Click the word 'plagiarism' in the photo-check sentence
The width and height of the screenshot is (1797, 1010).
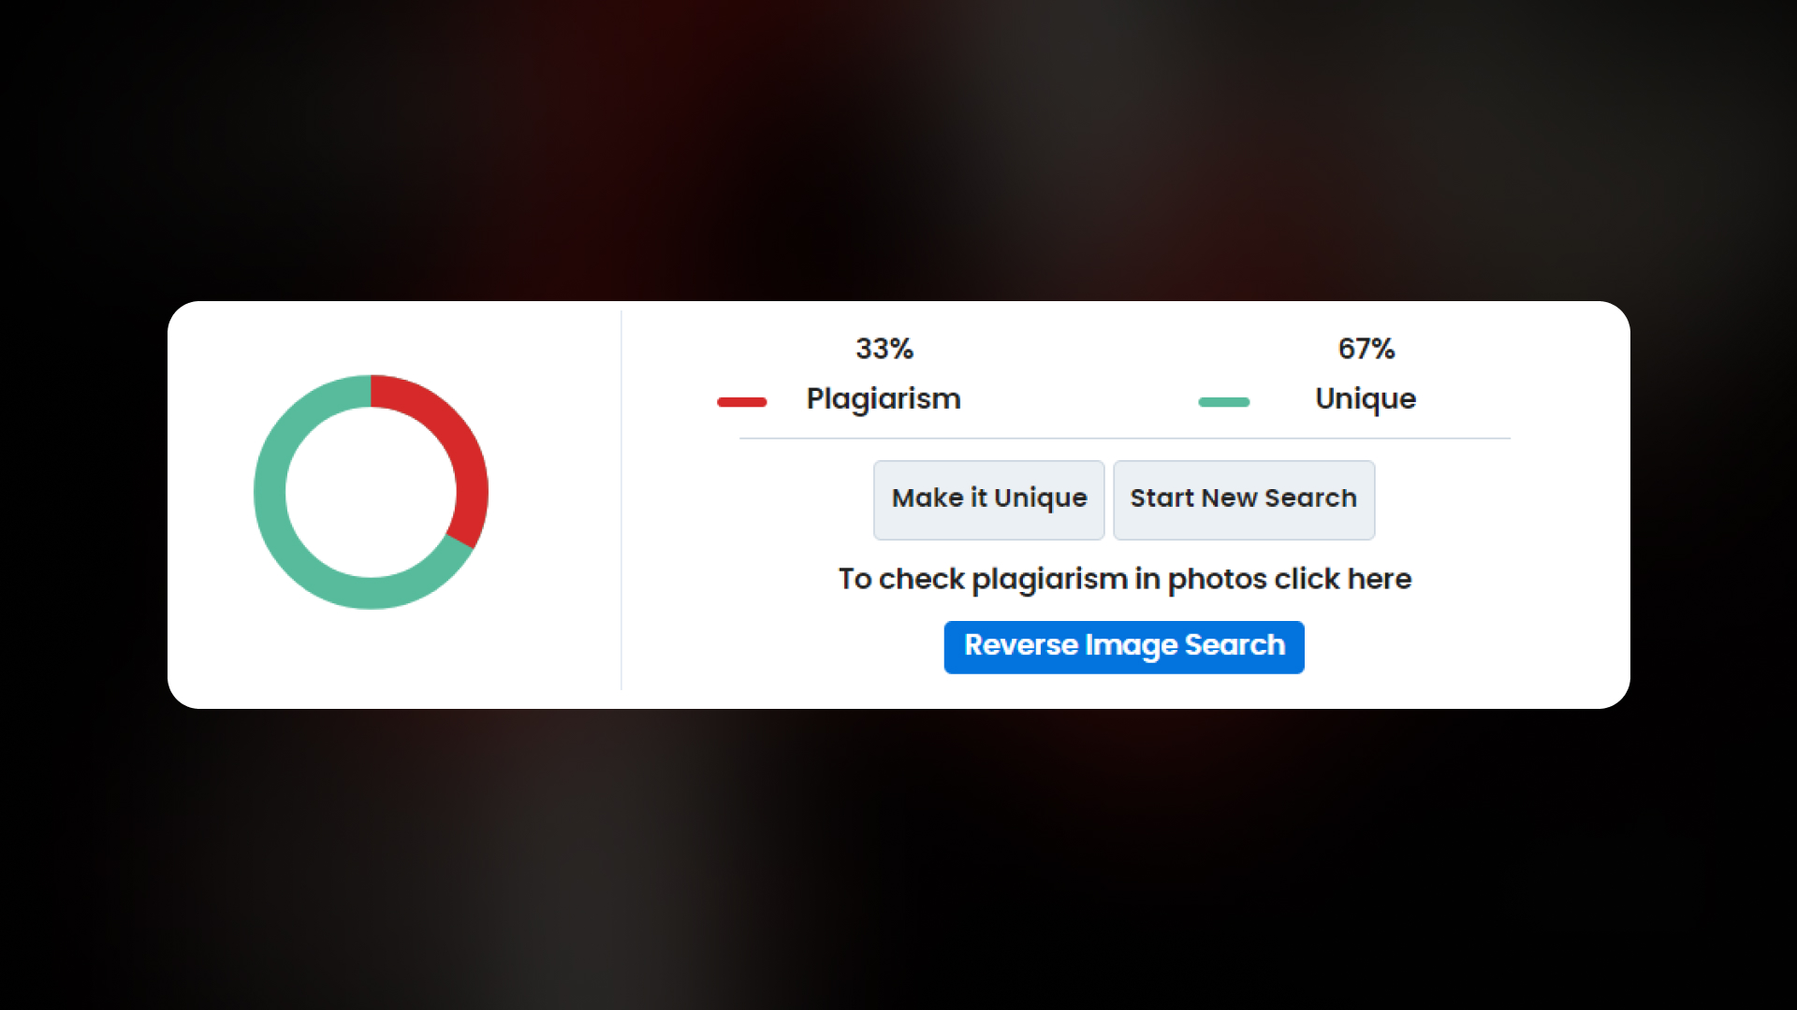[x=1049, y=580]
